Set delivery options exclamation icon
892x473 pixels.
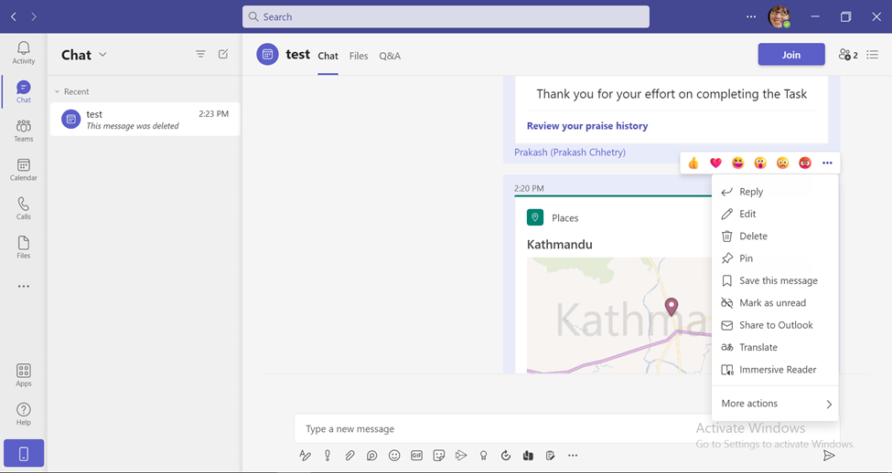coord(328,456)
